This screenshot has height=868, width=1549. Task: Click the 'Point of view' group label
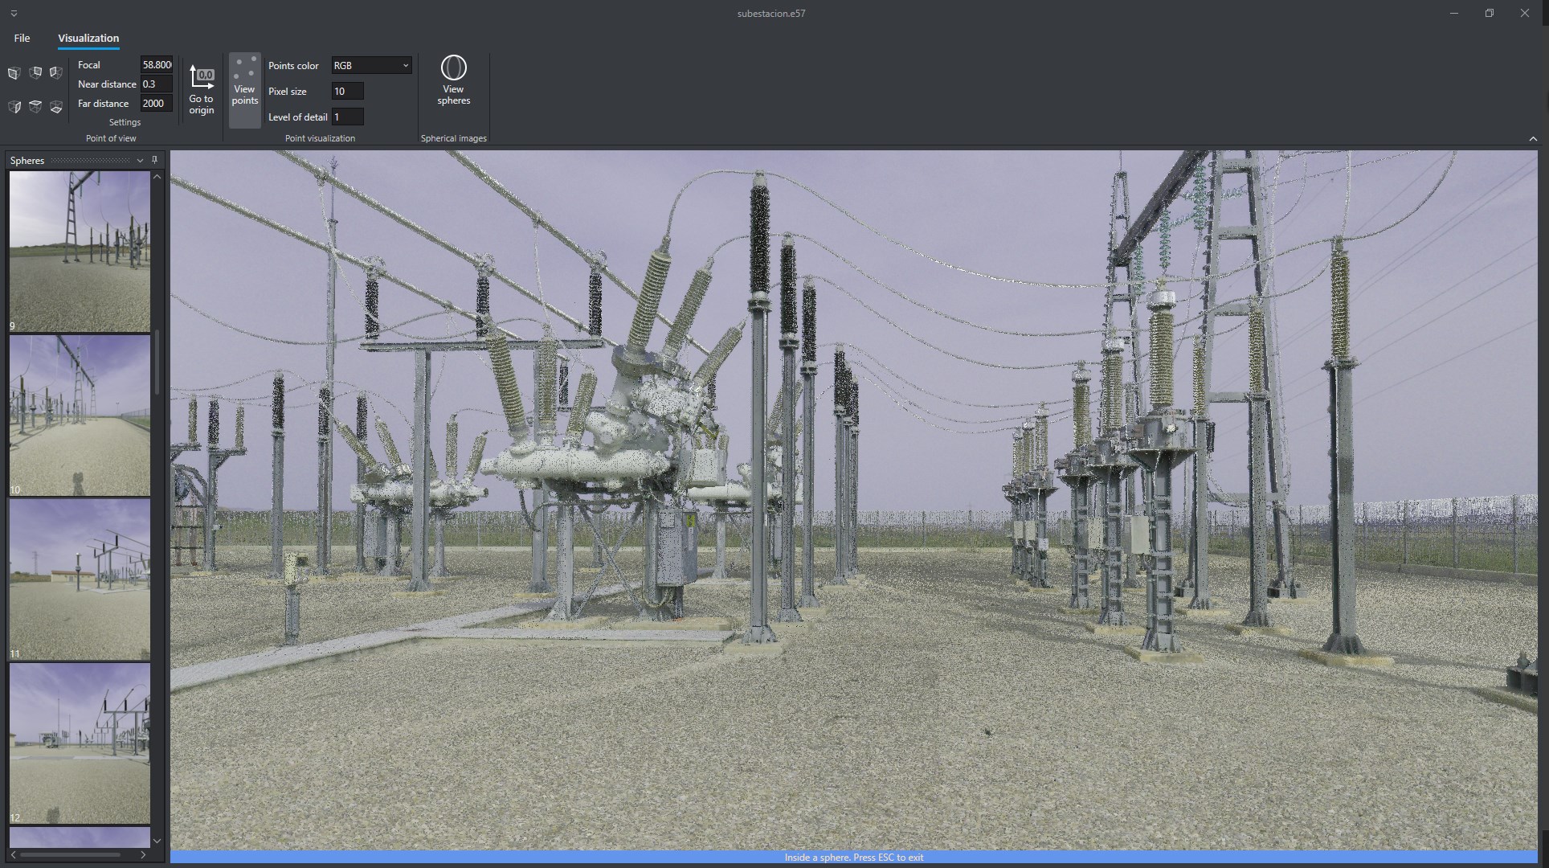point(111,138)
